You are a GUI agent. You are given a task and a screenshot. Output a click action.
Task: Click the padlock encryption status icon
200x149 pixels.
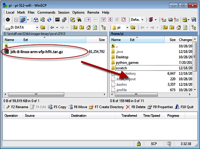139,144
